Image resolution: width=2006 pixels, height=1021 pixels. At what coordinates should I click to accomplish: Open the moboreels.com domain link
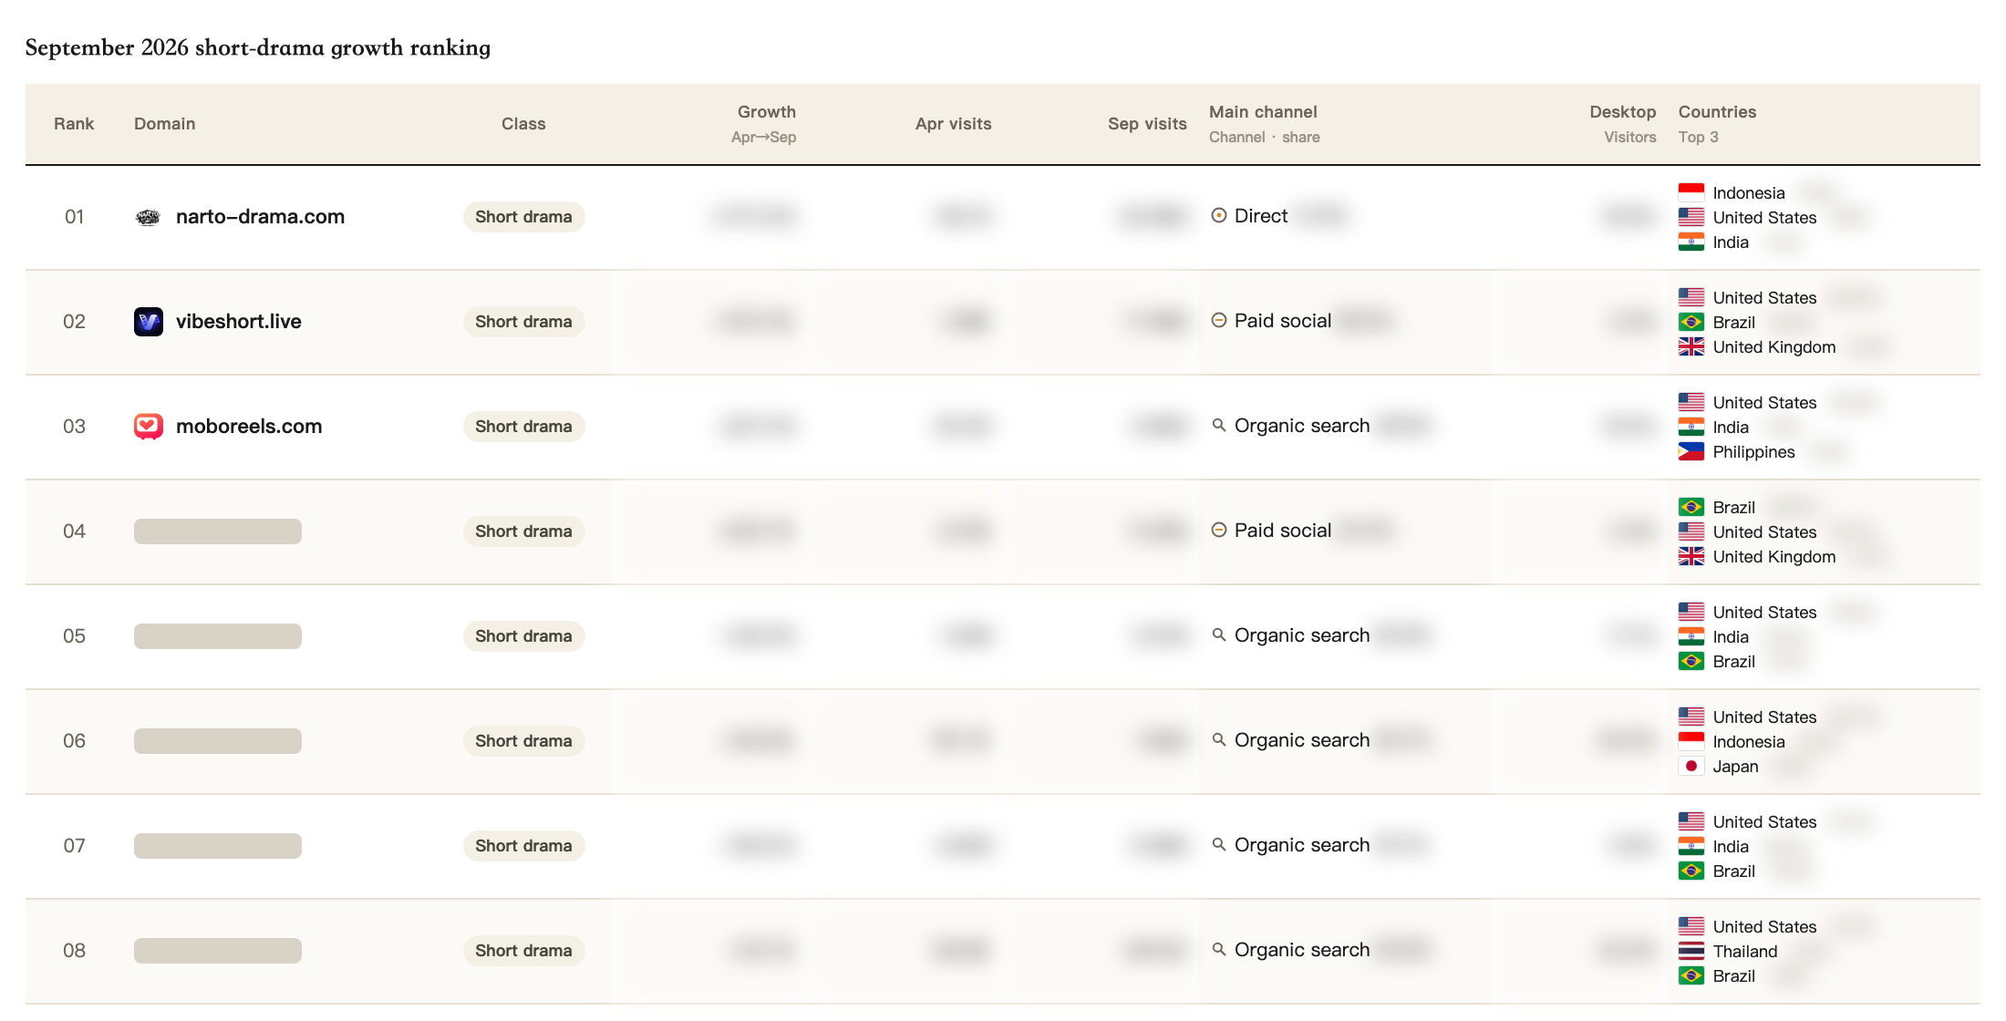click(x=249, y=427)
